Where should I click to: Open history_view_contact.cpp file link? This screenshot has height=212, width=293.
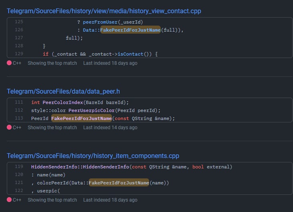click(x=104, y=11)
